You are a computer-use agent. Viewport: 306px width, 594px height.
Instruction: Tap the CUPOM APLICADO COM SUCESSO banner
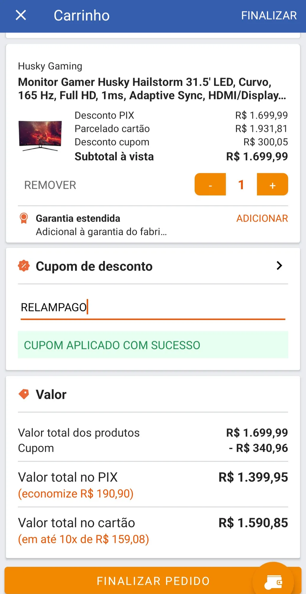click(x=153, y=345)
